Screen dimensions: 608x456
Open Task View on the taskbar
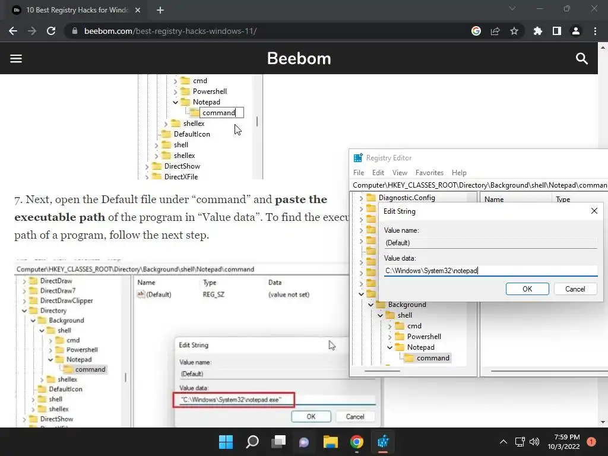coord(278,442)
